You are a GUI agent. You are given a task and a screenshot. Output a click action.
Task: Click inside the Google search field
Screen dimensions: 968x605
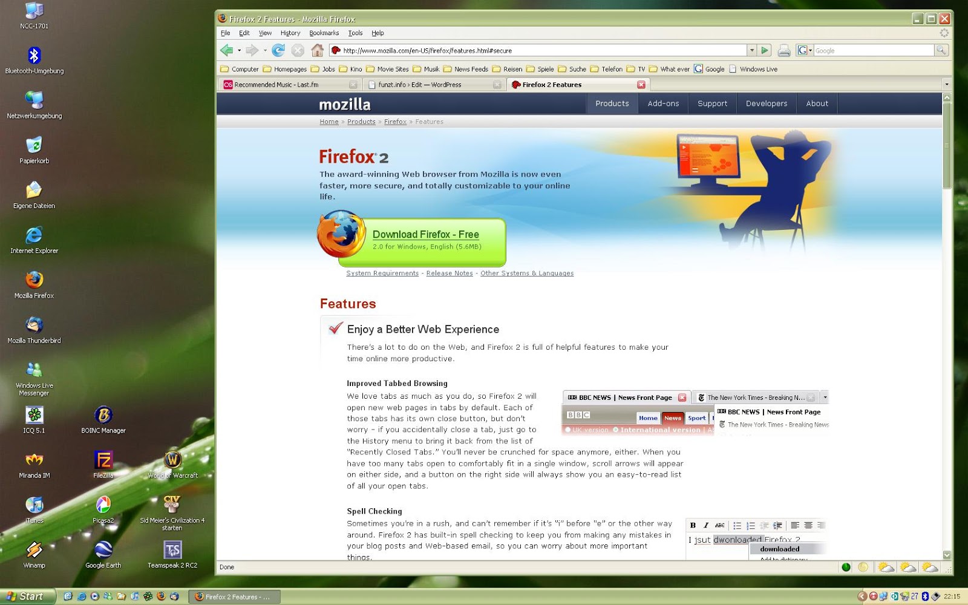point(873,51)
